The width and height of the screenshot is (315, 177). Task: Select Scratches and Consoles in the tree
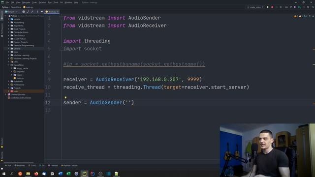pyautogui.click(x=19, y=98)
